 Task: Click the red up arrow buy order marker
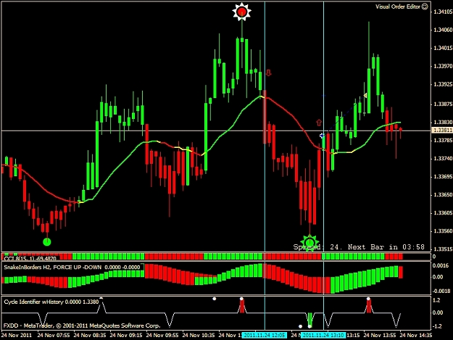(319, 123)
